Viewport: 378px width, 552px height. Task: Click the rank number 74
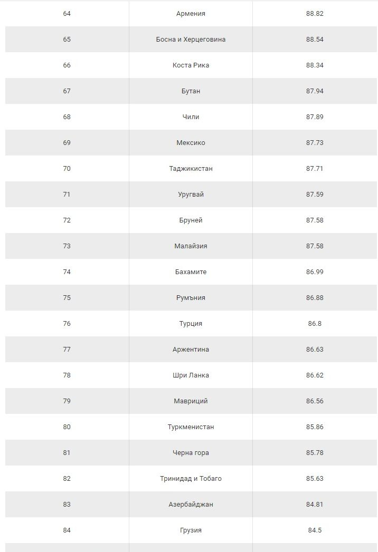point(67,272)
